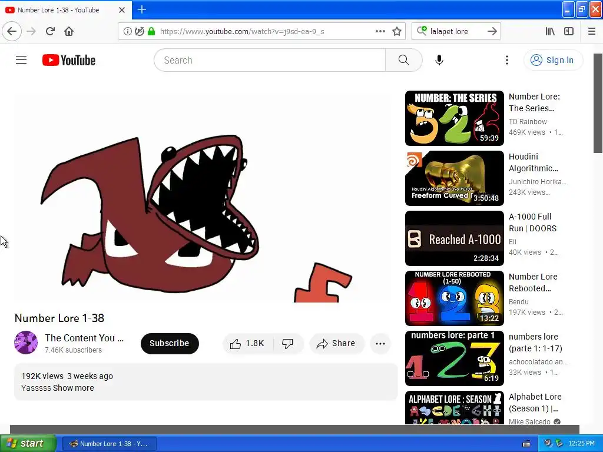Like the video with thumbs up
603x452 pixels.
(247, 343)
